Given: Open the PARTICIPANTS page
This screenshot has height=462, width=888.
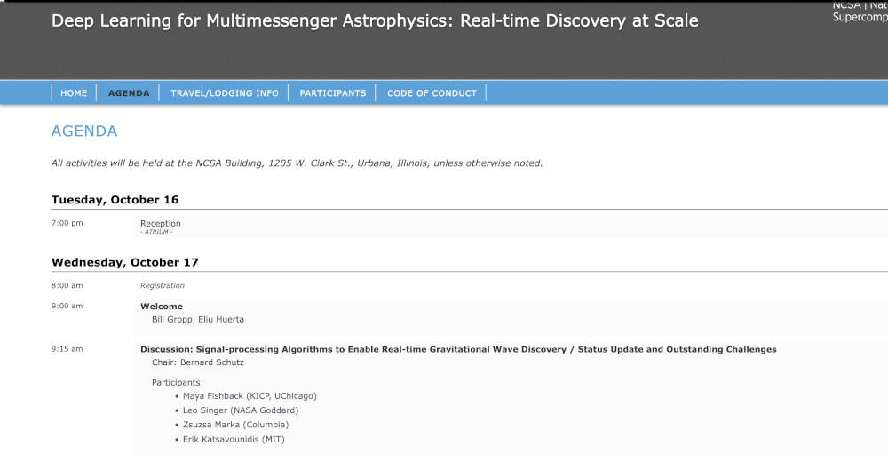Looking at the screenshot, I should [x=332, y=93].
